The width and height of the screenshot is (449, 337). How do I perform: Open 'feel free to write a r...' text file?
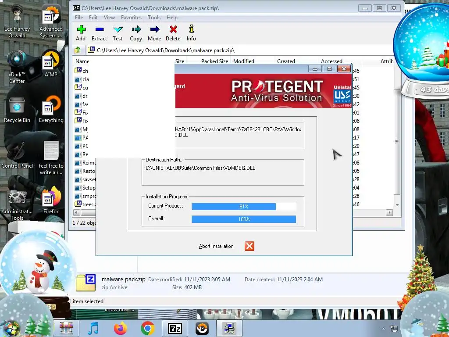click(x=51, y=158)
